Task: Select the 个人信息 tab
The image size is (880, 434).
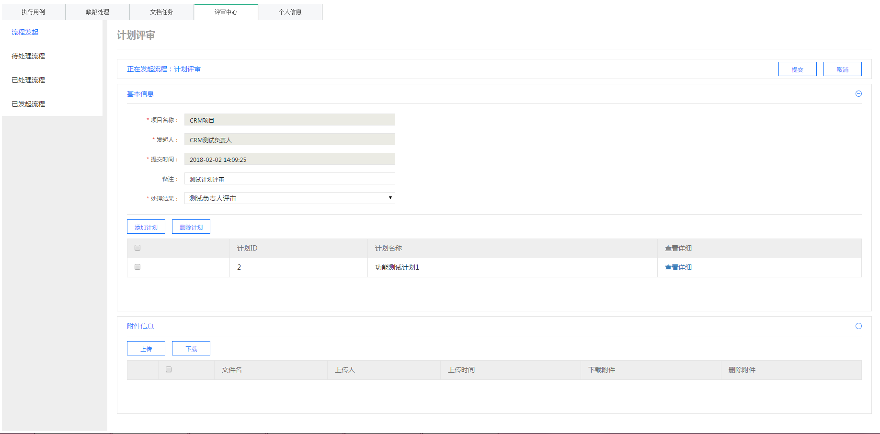Action: click(x=290, y=12)
